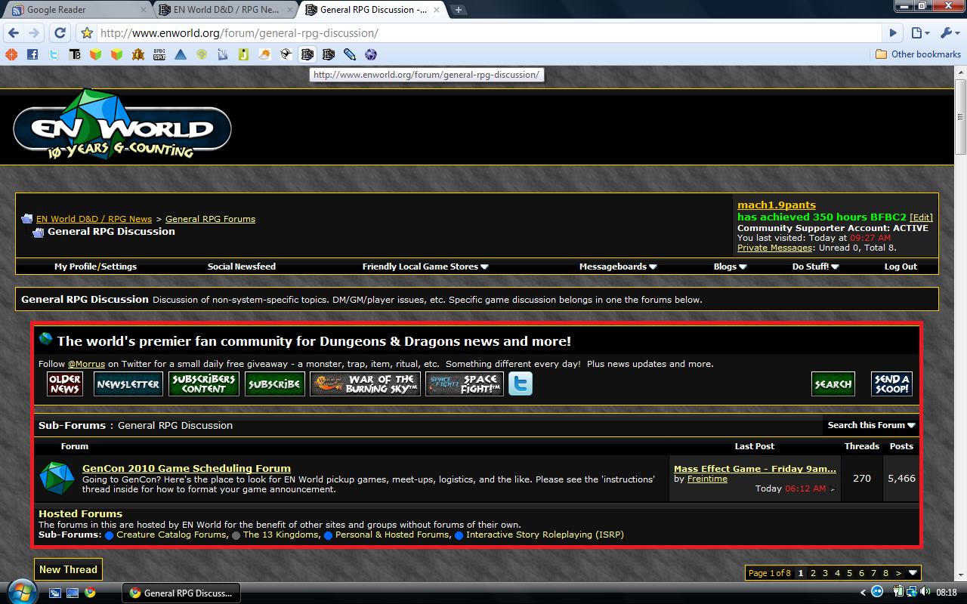Go back with browser back arrow
967x604 pixels.
[x=14, y=33]
